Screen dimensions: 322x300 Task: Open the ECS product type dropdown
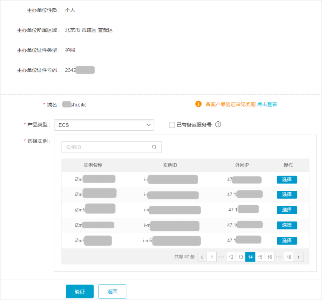click(104, 125)
